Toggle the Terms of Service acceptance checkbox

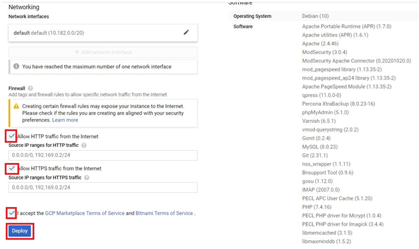coord(11,213)
